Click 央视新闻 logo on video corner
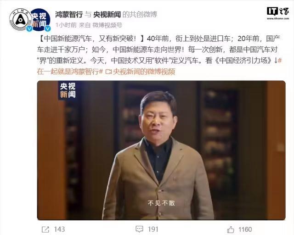Screen dimensions: 294x235 pos(68,90)
